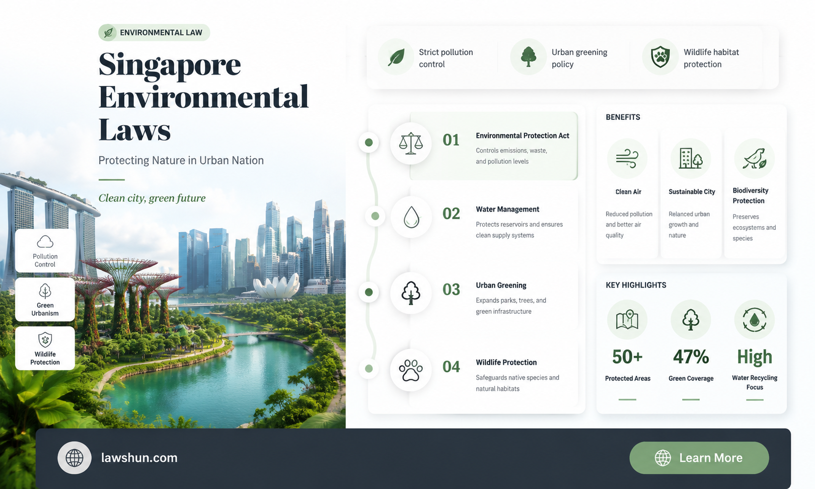Click the number 01
815x489 pixels.
click(x=451, y=140)
